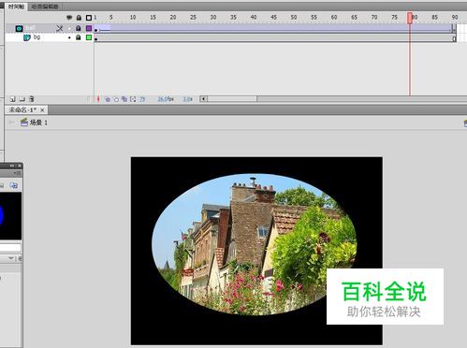Click the oval masked image on the stage
The height and width of the screenshot is (348, 467).
click(x=255, y=244)
